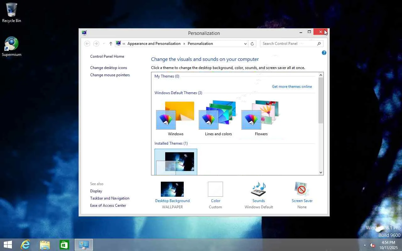
Task: Open the Sounds settings icon
Action: click(x=258, y=189)
